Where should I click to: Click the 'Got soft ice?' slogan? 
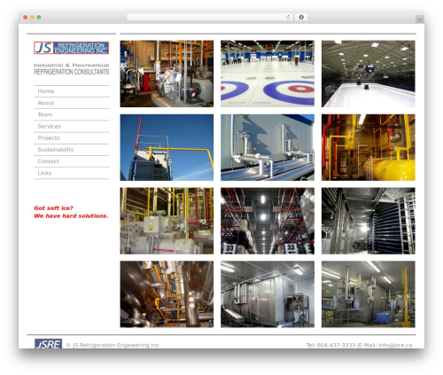point(53,208)
